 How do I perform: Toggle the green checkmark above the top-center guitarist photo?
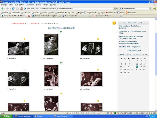pos(61,32)
